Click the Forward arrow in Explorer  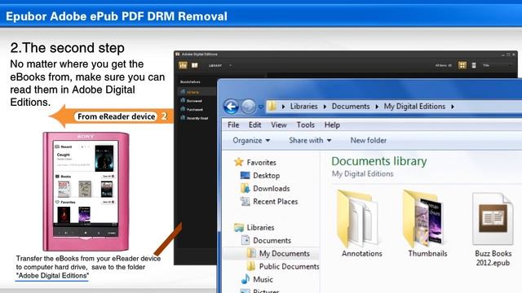[248, 107]
